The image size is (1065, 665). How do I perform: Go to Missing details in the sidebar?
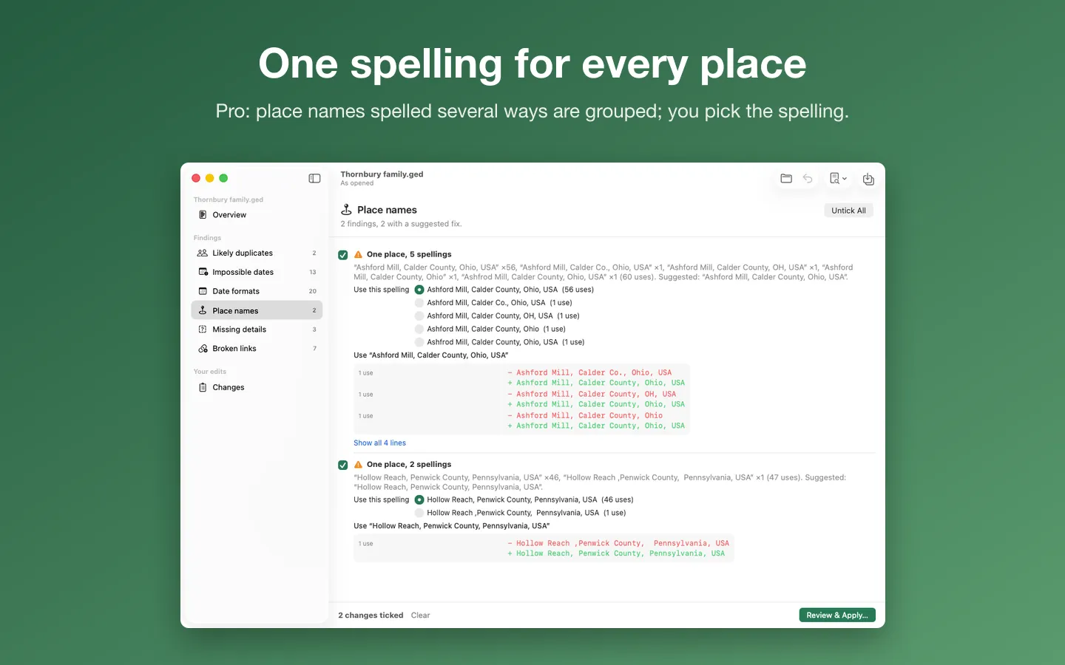(257, 330)
